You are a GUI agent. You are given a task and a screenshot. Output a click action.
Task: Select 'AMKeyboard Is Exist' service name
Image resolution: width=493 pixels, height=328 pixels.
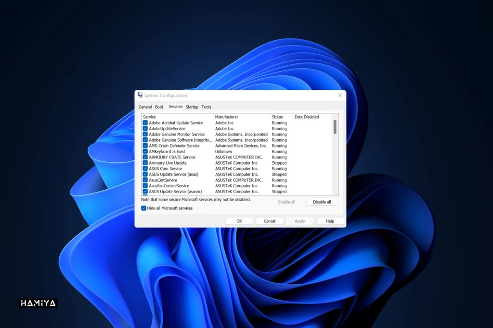tap(167, 151)
